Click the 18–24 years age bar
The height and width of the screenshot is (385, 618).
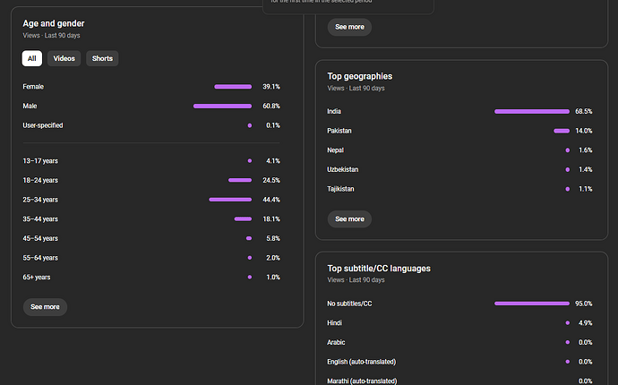coord(240,180)
